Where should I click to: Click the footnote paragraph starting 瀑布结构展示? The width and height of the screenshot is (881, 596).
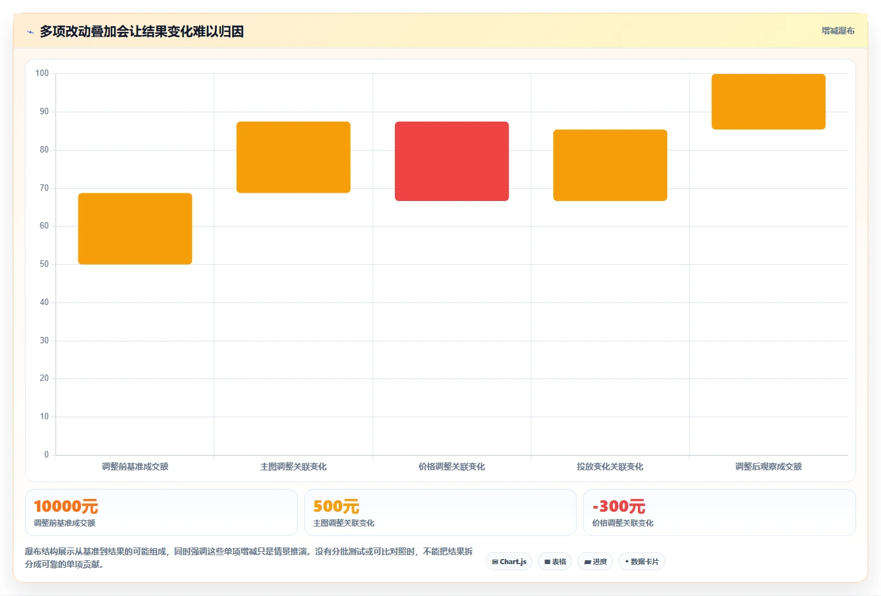[x=249, y=558]
